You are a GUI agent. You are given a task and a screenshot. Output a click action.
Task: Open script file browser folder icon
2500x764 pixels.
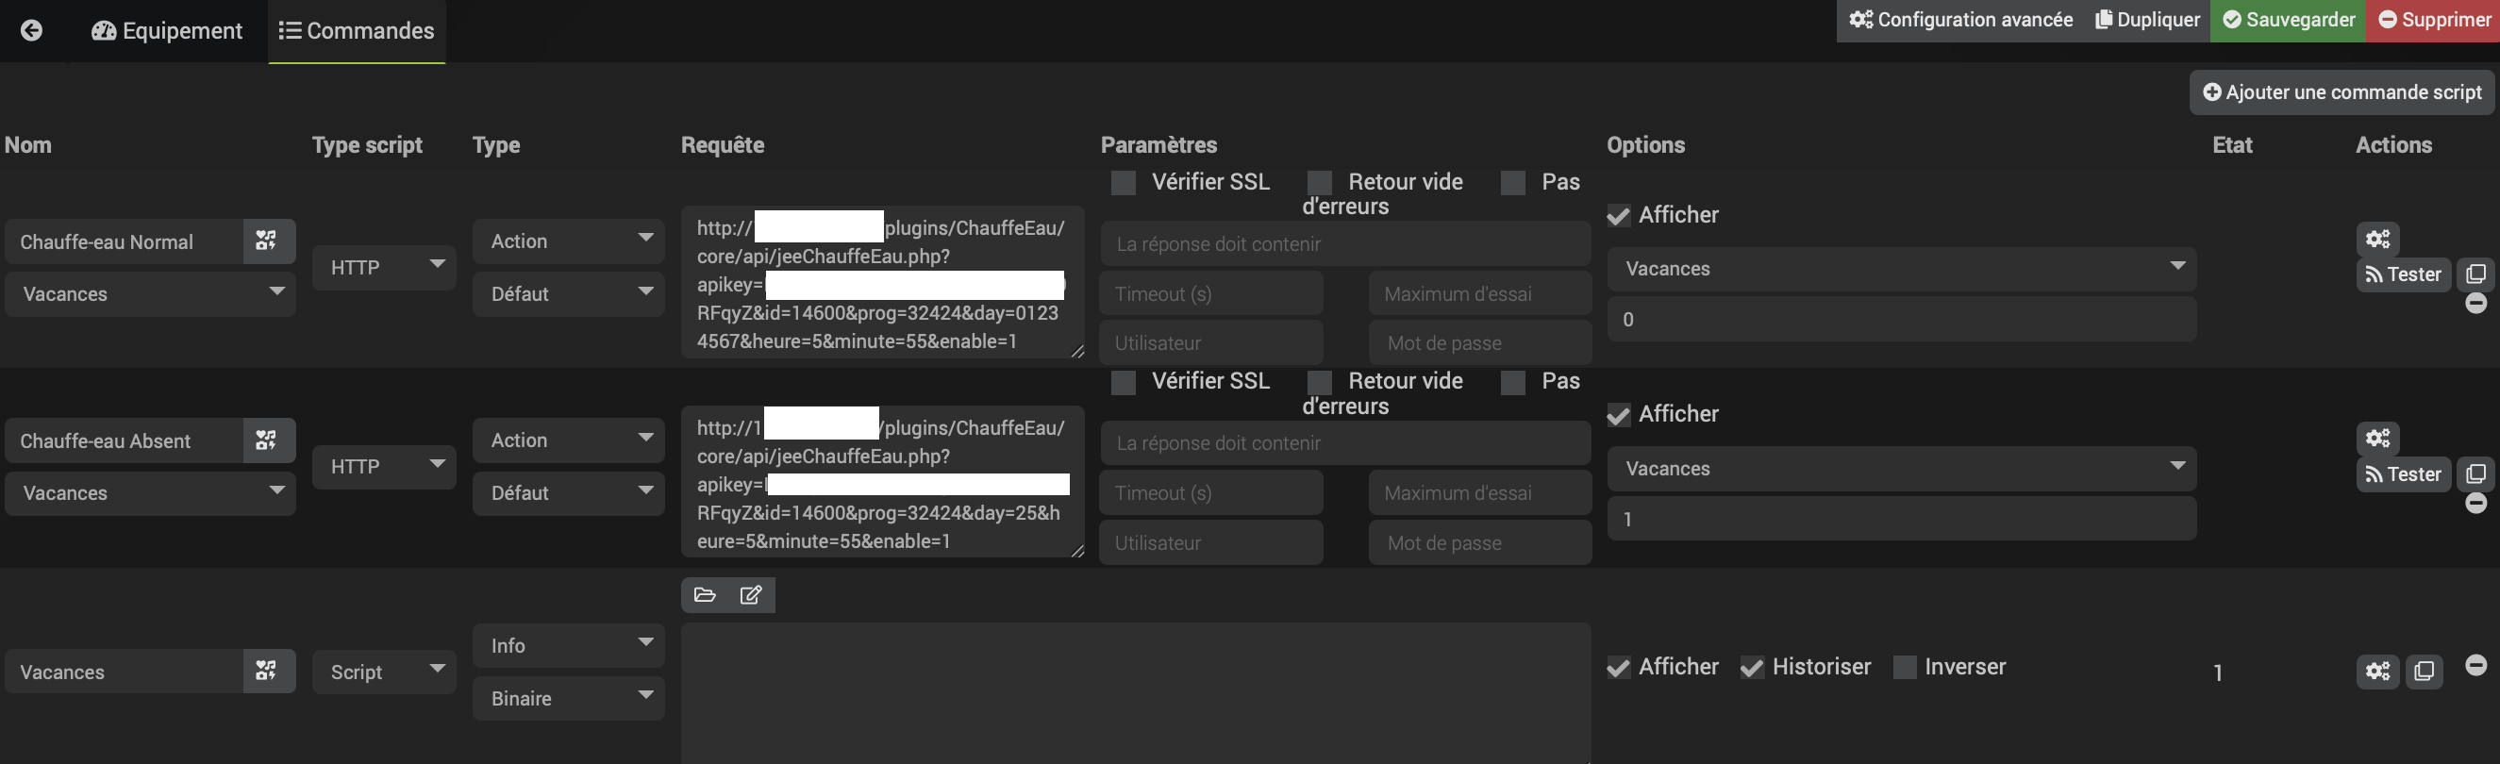(705, 595)
